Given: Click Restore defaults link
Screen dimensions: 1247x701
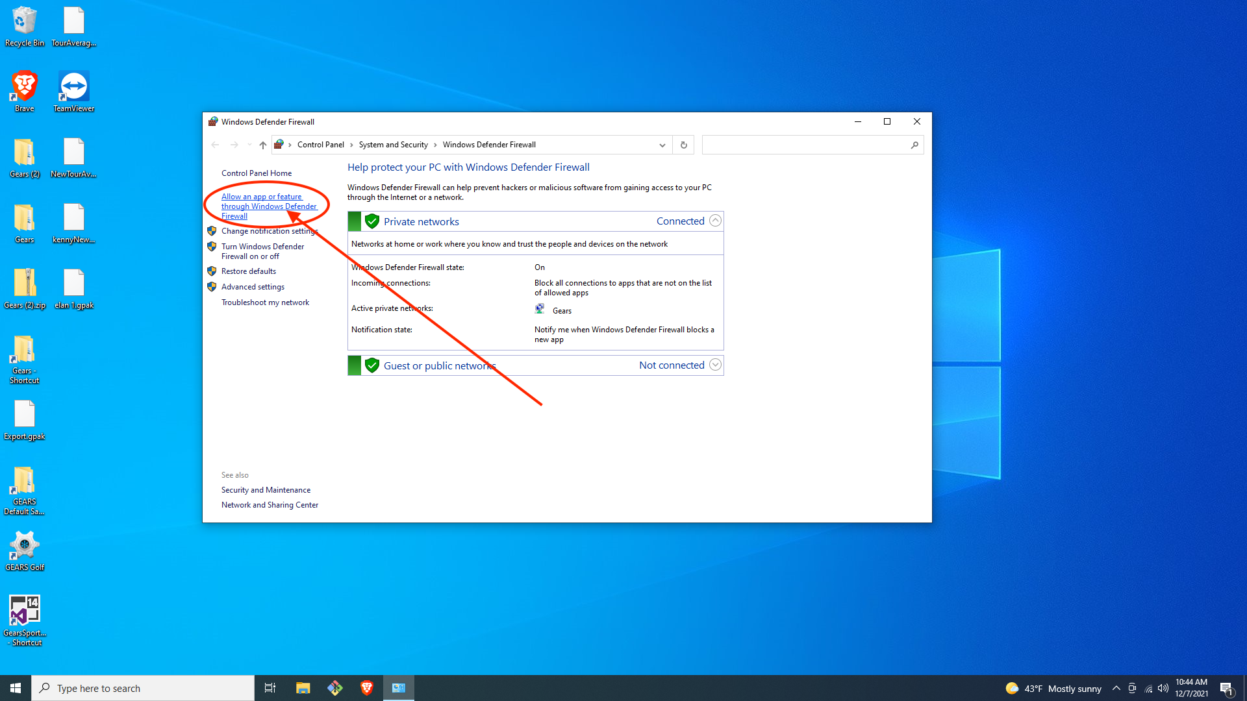Looking at the screenshot, I should tap(248, 271).
